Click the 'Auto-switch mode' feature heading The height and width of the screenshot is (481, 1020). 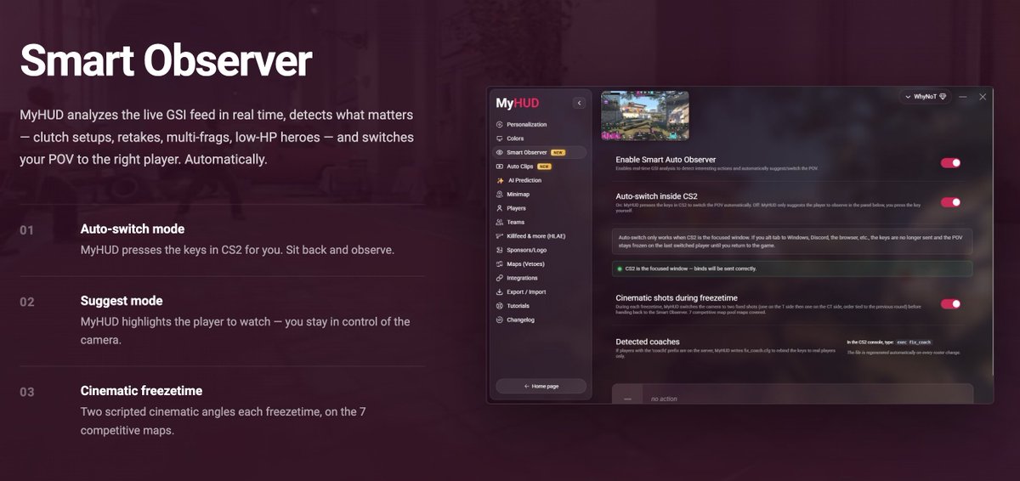pyautogui.click(x=133, y=229)
